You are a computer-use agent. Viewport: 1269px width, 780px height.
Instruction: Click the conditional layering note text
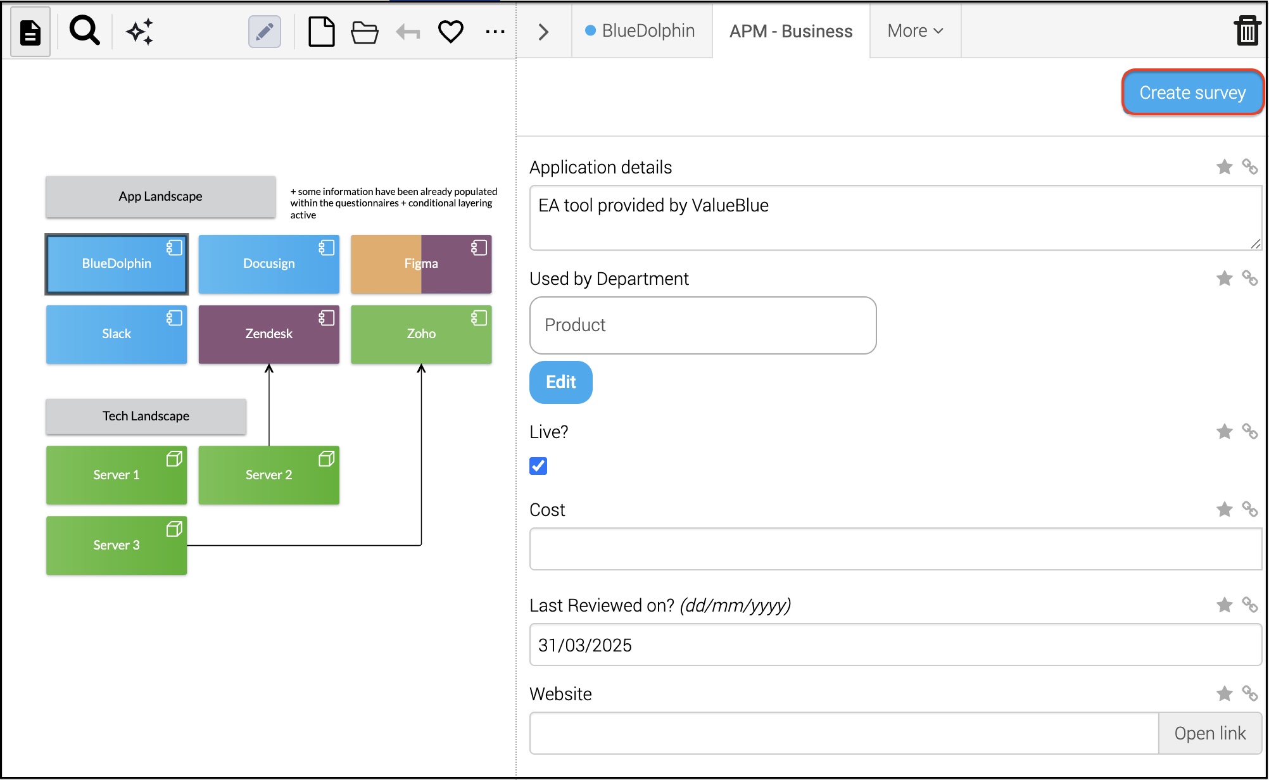pyautogui.click(x=394, y=203)
